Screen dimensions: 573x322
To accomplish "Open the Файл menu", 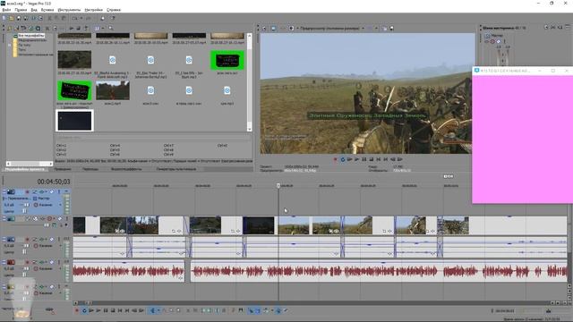I will [x=6, y=10].
